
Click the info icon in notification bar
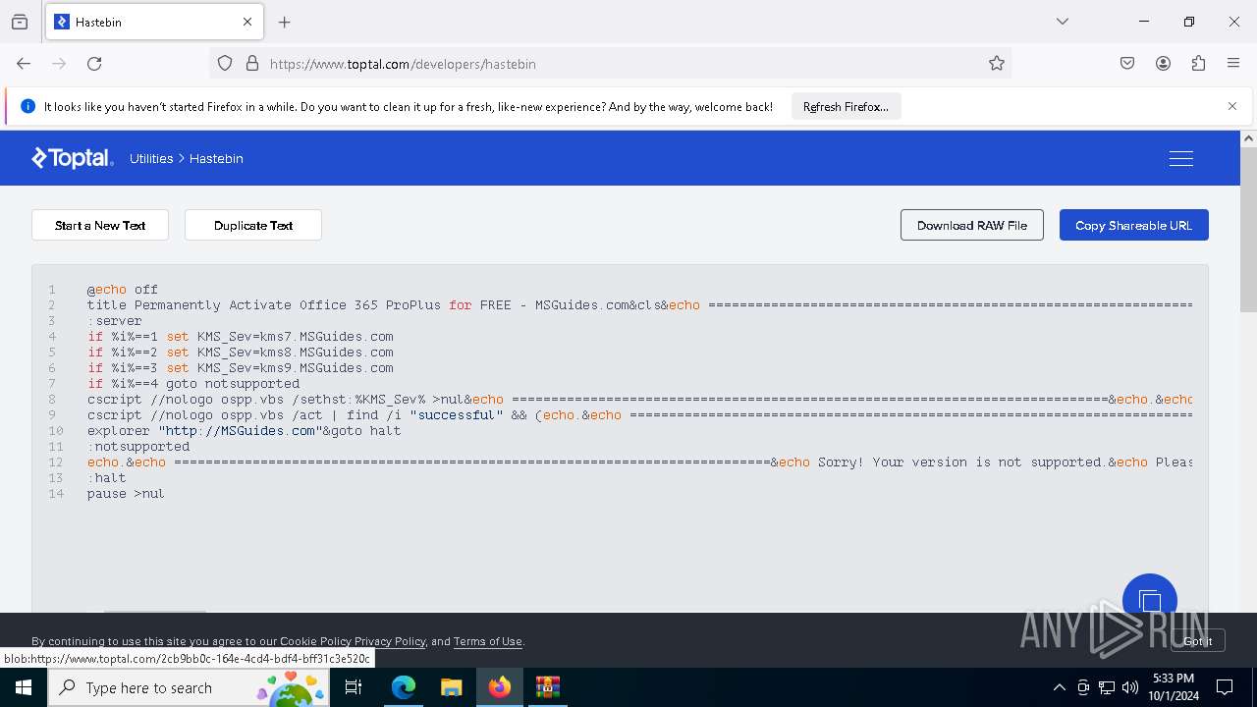(27, 106)
